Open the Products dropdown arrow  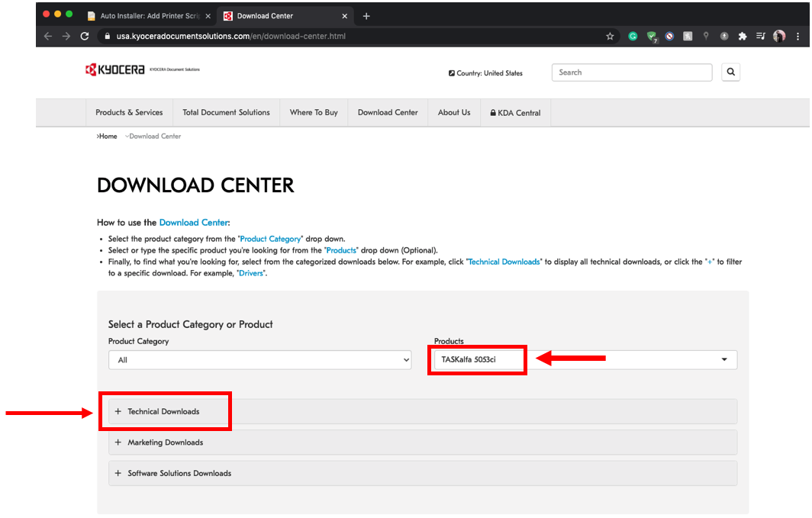723,360
